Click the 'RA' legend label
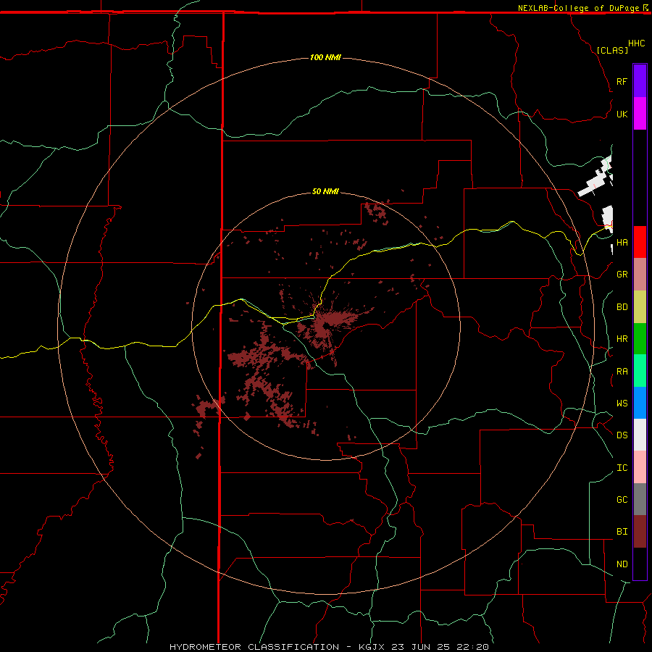 [x=622, y=372]
